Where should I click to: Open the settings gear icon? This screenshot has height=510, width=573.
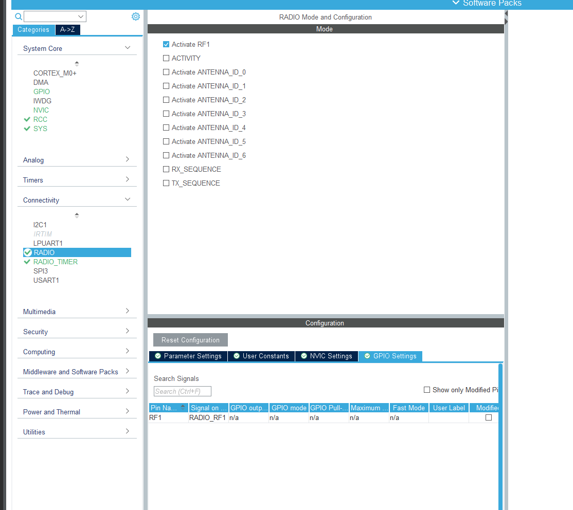136,16
